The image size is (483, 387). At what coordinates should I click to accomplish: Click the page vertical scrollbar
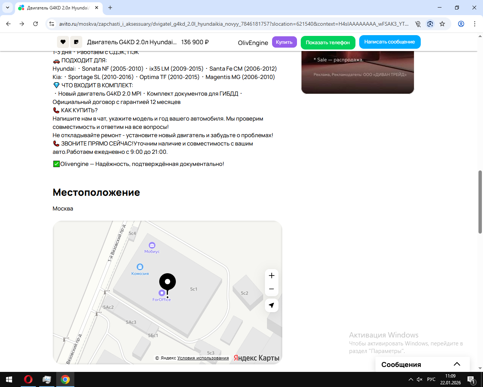tap(480, 202)
